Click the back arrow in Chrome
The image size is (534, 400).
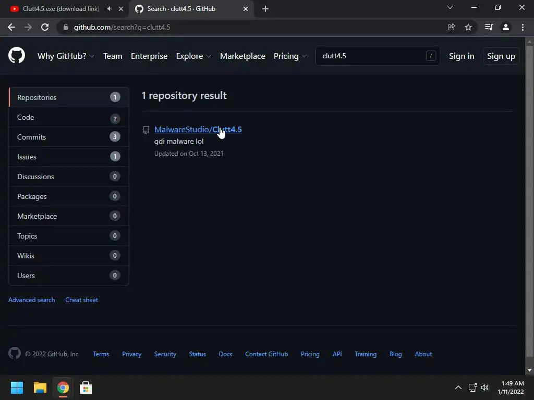click(11, 27)
